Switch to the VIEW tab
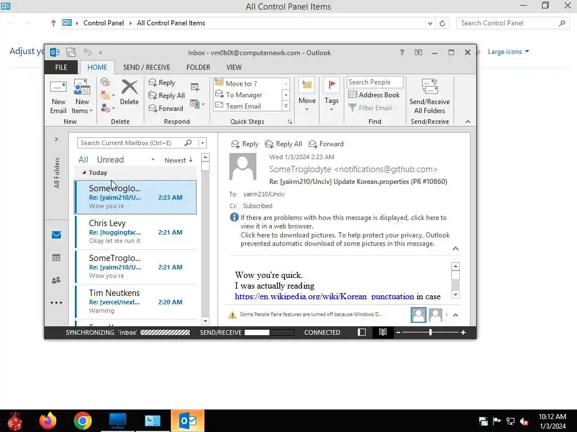This screenshot has width=577, height=432. point(234,67)
